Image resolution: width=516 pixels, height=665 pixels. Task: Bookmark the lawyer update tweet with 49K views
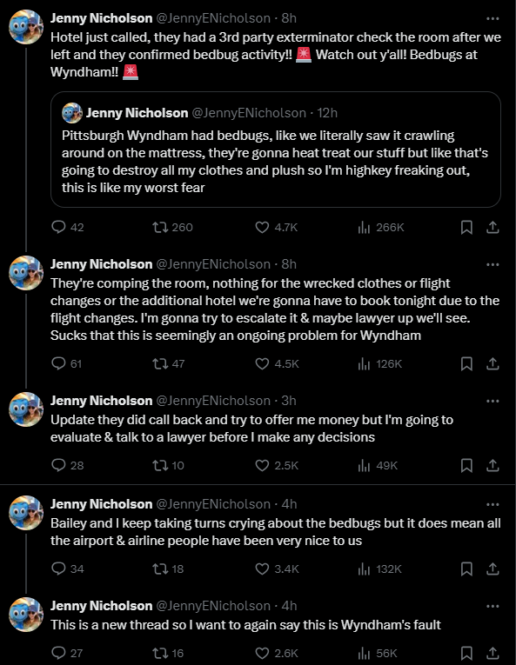(466, 466)
